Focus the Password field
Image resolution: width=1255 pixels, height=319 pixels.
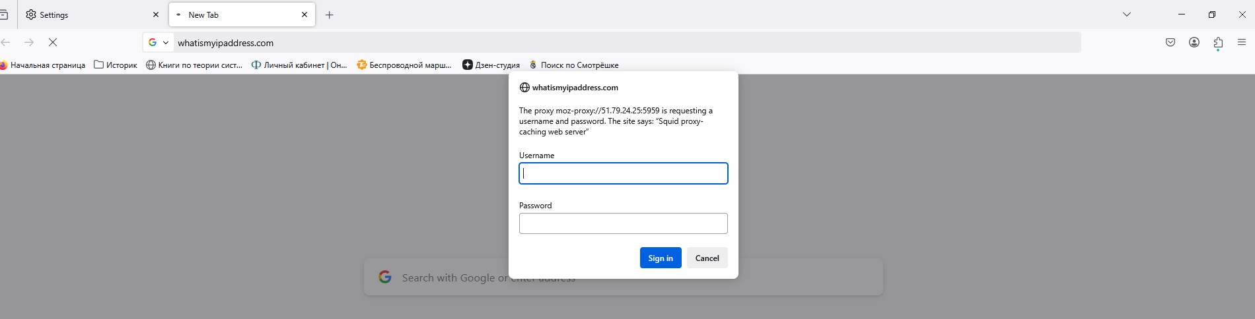(623, 223)
